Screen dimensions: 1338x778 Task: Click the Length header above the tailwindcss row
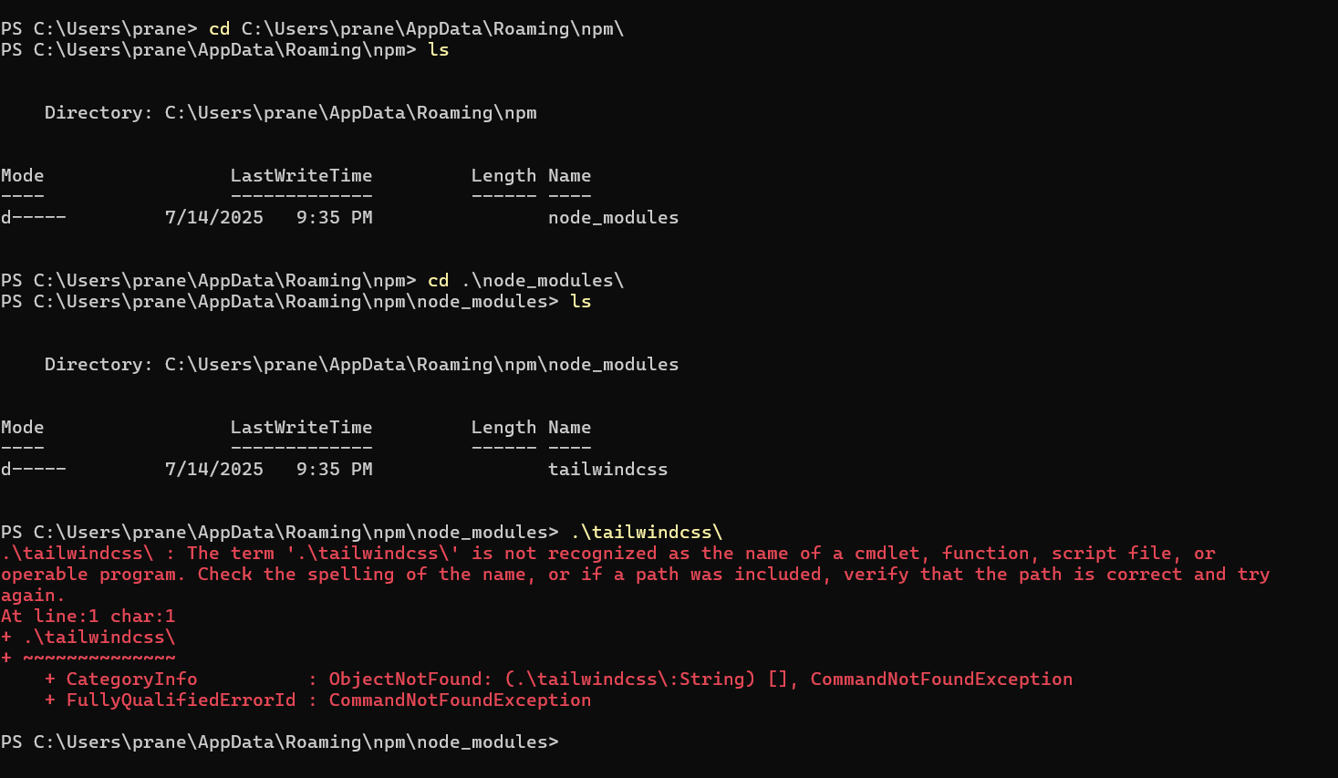pyautogui.click(x=503, y=428)
